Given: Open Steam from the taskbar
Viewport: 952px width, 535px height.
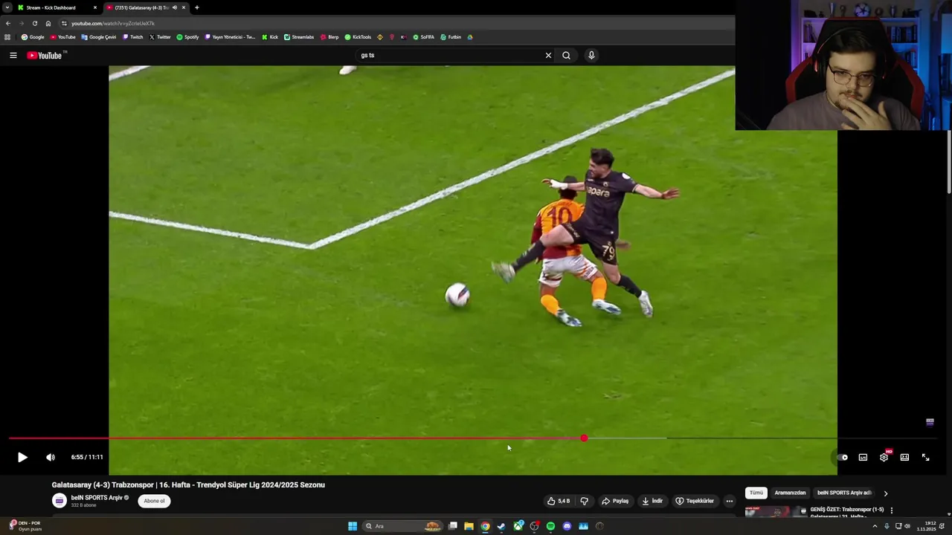Looking at the screenshot, I should tap(501, 526).
